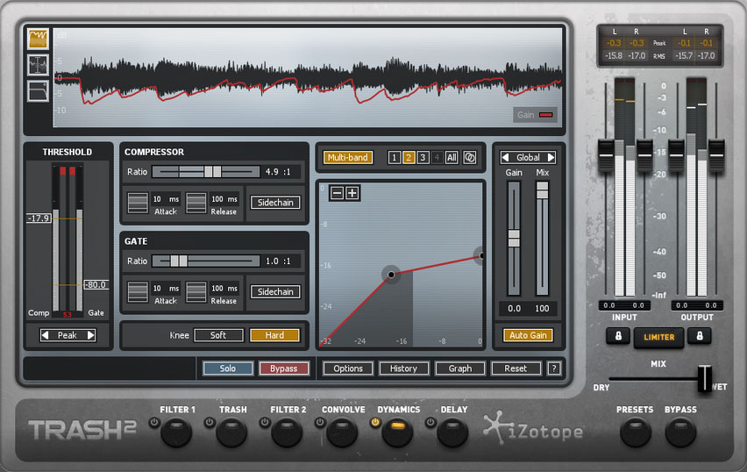Click the gate Ratio slider
Image resolution: width=747 pixels, height=472 pixels.
(206, 261)
